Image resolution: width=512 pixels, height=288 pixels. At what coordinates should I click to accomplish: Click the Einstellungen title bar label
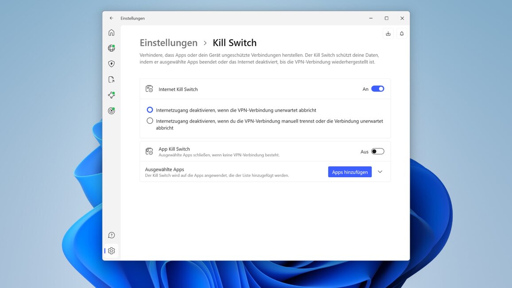(x=133, y=18)
